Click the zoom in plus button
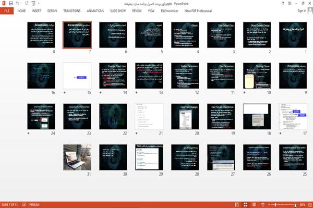The width and height of the screenshot is (313, 208). [296, 205]
